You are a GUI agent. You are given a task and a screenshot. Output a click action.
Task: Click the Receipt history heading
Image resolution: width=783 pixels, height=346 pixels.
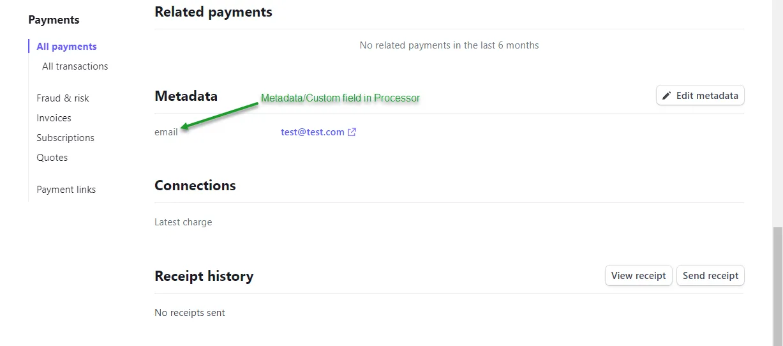[x=204, y=276]
